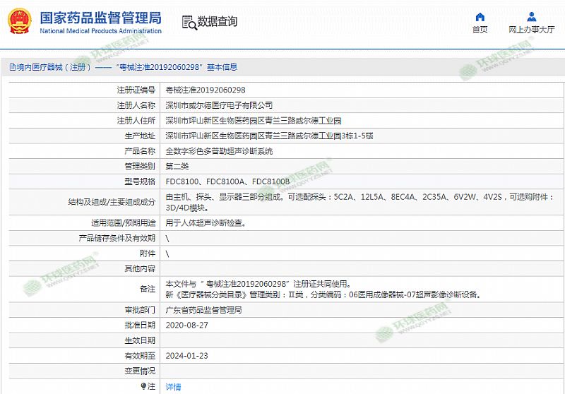Click the 网上办事大厅 person icon

pos(532,17)
